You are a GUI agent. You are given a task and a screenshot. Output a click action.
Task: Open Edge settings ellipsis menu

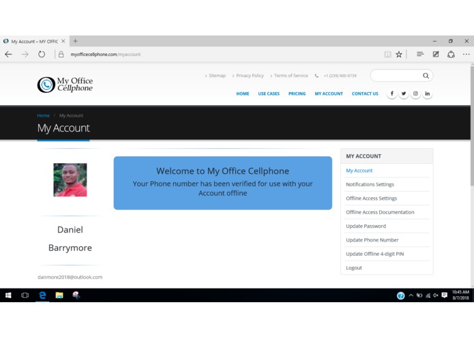click(x=466, y=55)
